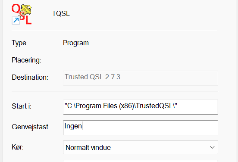Click the Type label
Image resolution: width=238 pixels, height=162 pixels.
coord(20,43)
